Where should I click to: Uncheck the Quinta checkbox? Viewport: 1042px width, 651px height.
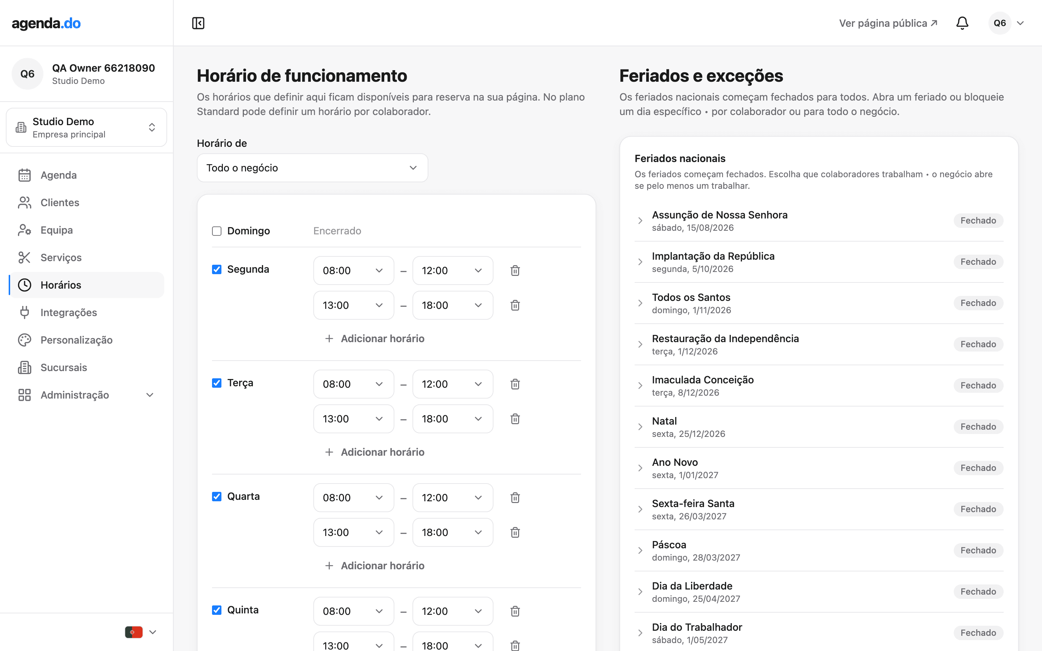(x=217, y=610)
